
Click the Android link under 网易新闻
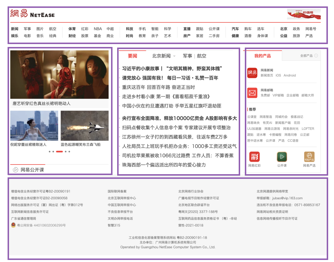[x=290, y=76]
